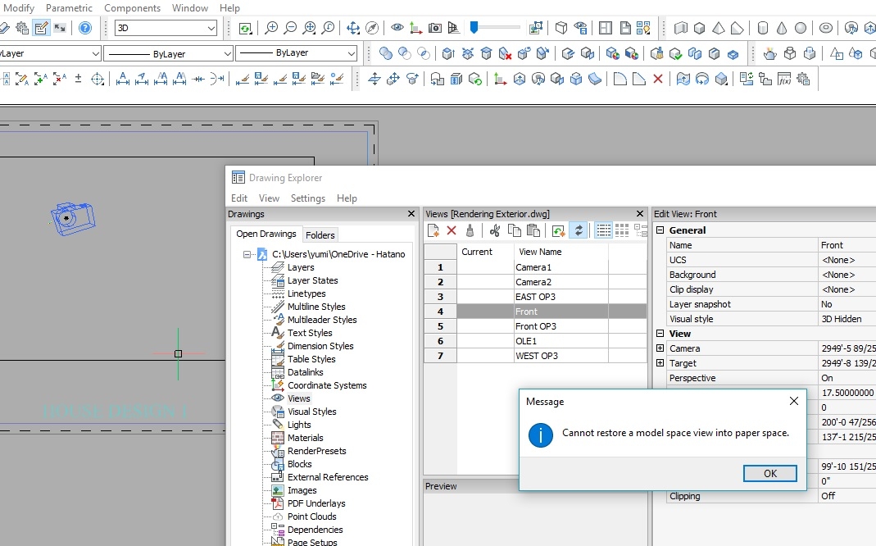This screenshot has height=546, width=876.
Task: Toggle the Detail list view button
Action: tap(604, 230)
